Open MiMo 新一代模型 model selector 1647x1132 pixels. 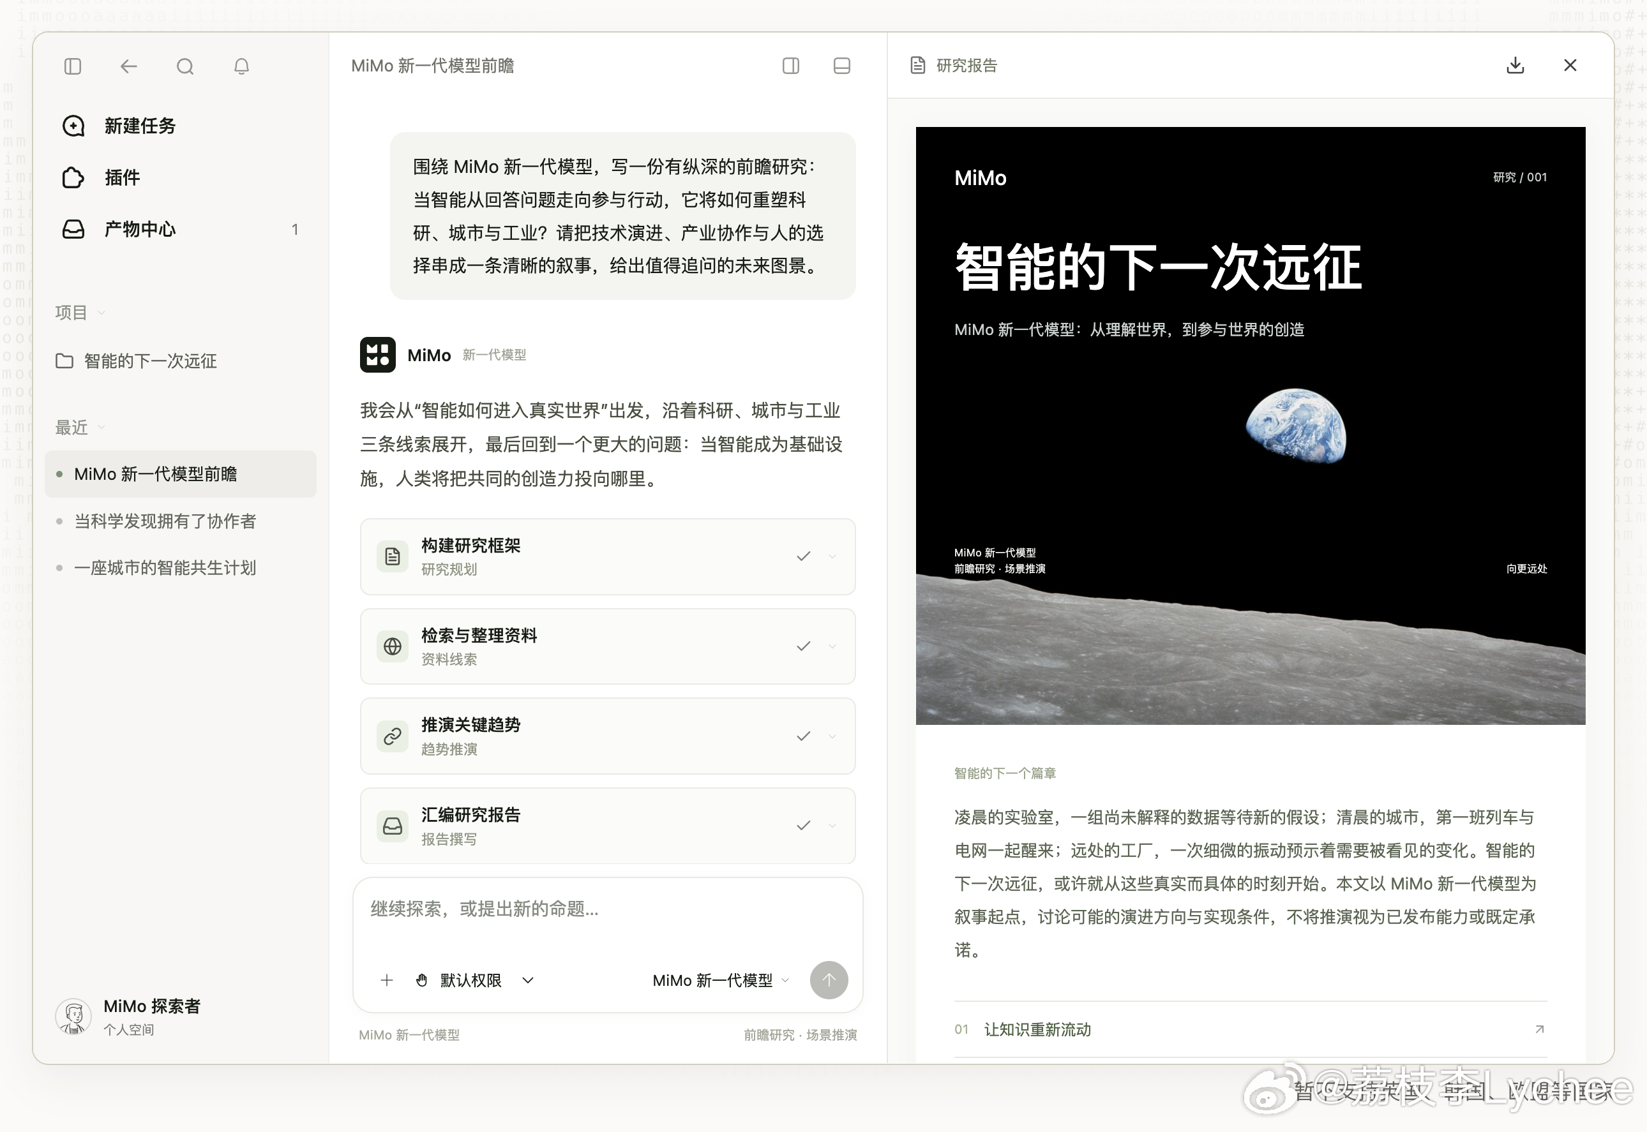(x=719, y=980)
